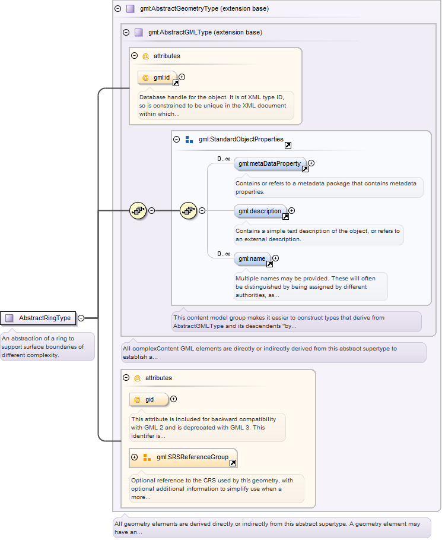Screen dimensions: 442x540
Task: Follow the gml:SRSReferenceGroup reference arrow icon
Action: 233,463
